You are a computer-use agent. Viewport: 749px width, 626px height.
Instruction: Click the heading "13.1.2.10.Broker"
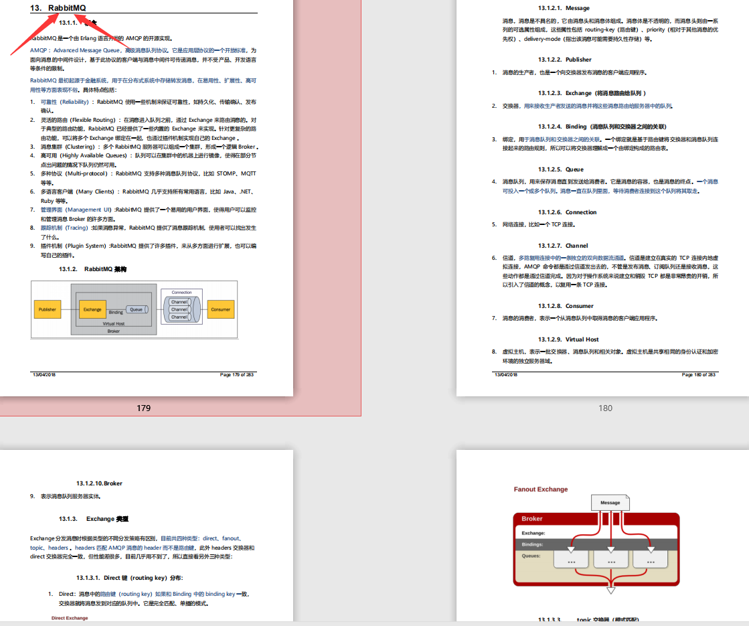click(99, 483)
